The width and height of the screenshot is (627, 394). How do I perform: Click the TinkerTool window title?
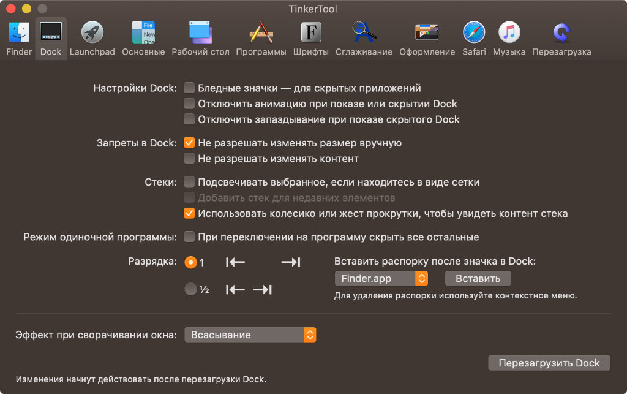[x=313, y=9]
